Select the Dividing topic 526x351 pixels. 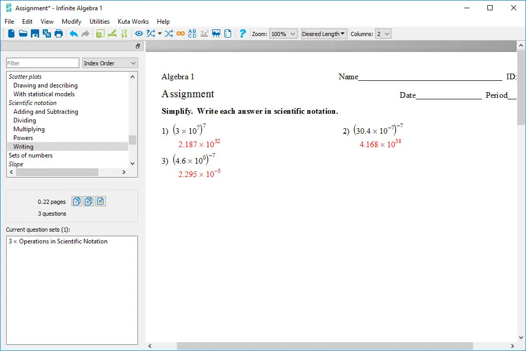[x=25, y=120]
